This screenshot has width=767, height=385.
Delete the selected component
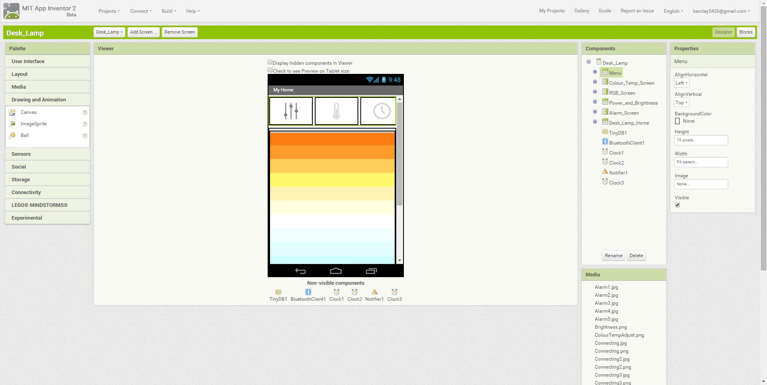point(636,256)
